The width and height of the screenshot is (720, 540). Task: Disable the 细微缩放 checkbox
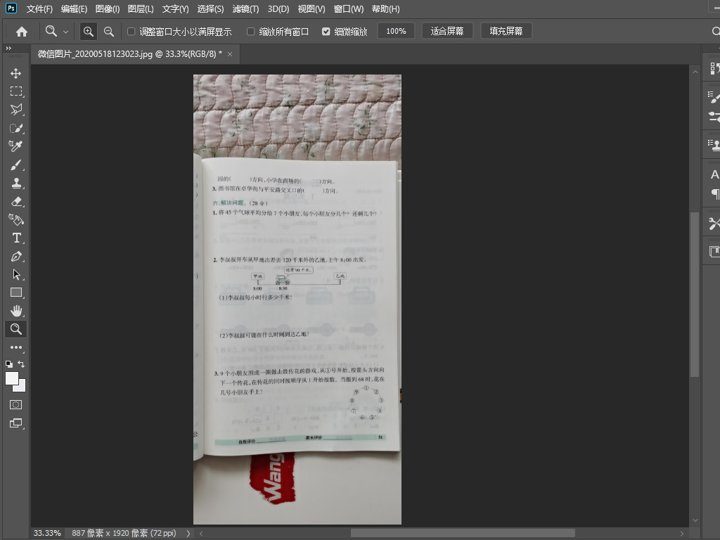(x=326, y=30)
